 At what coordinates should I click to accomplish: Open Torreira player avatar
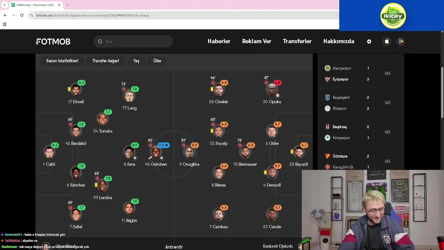(103, 119)
